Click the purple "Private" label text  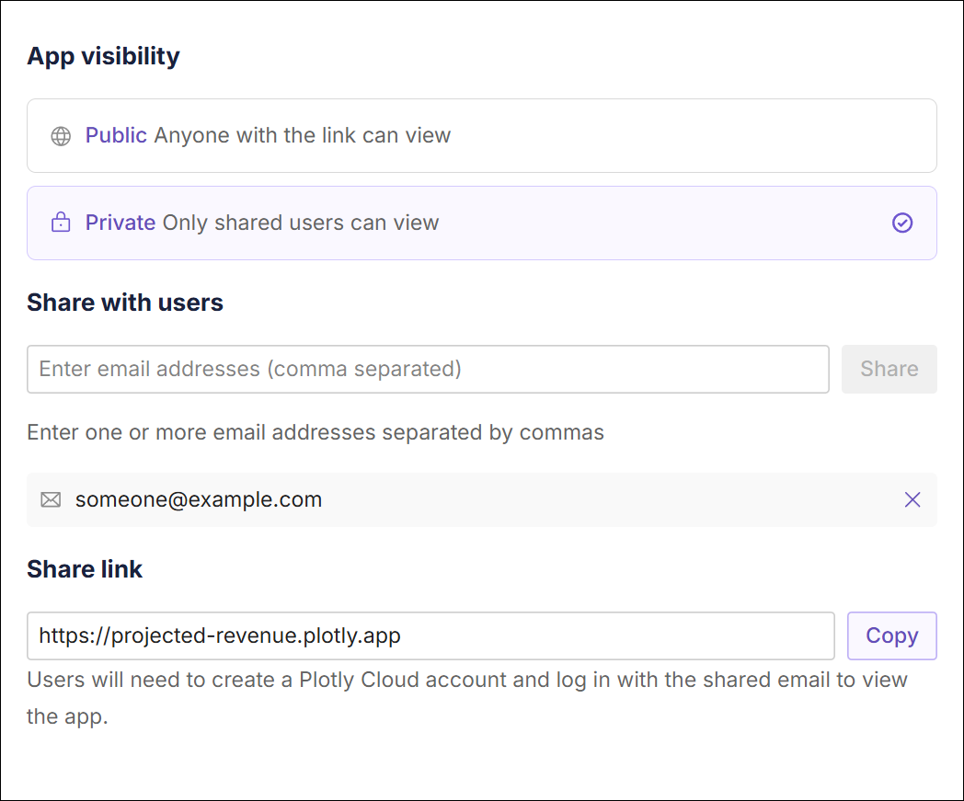point(120,223)
